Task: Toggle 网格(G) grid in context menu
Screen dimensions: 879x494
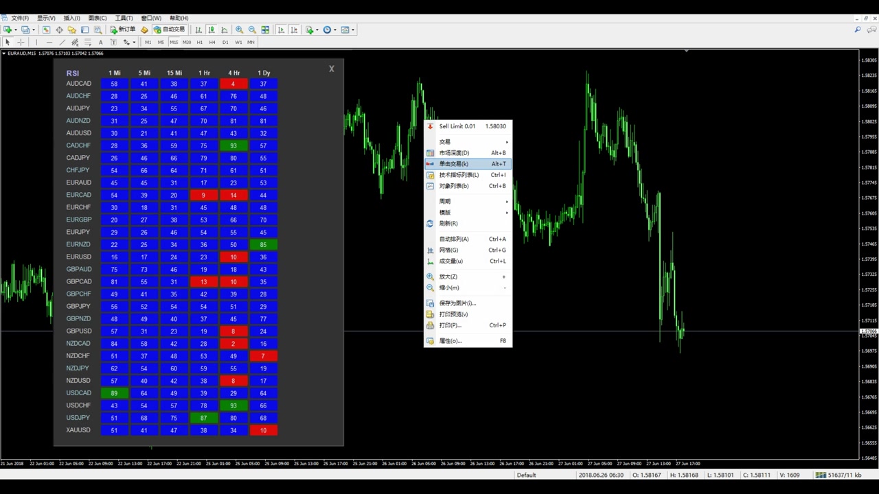Action: pyautogui.click(x=468, y=250)
